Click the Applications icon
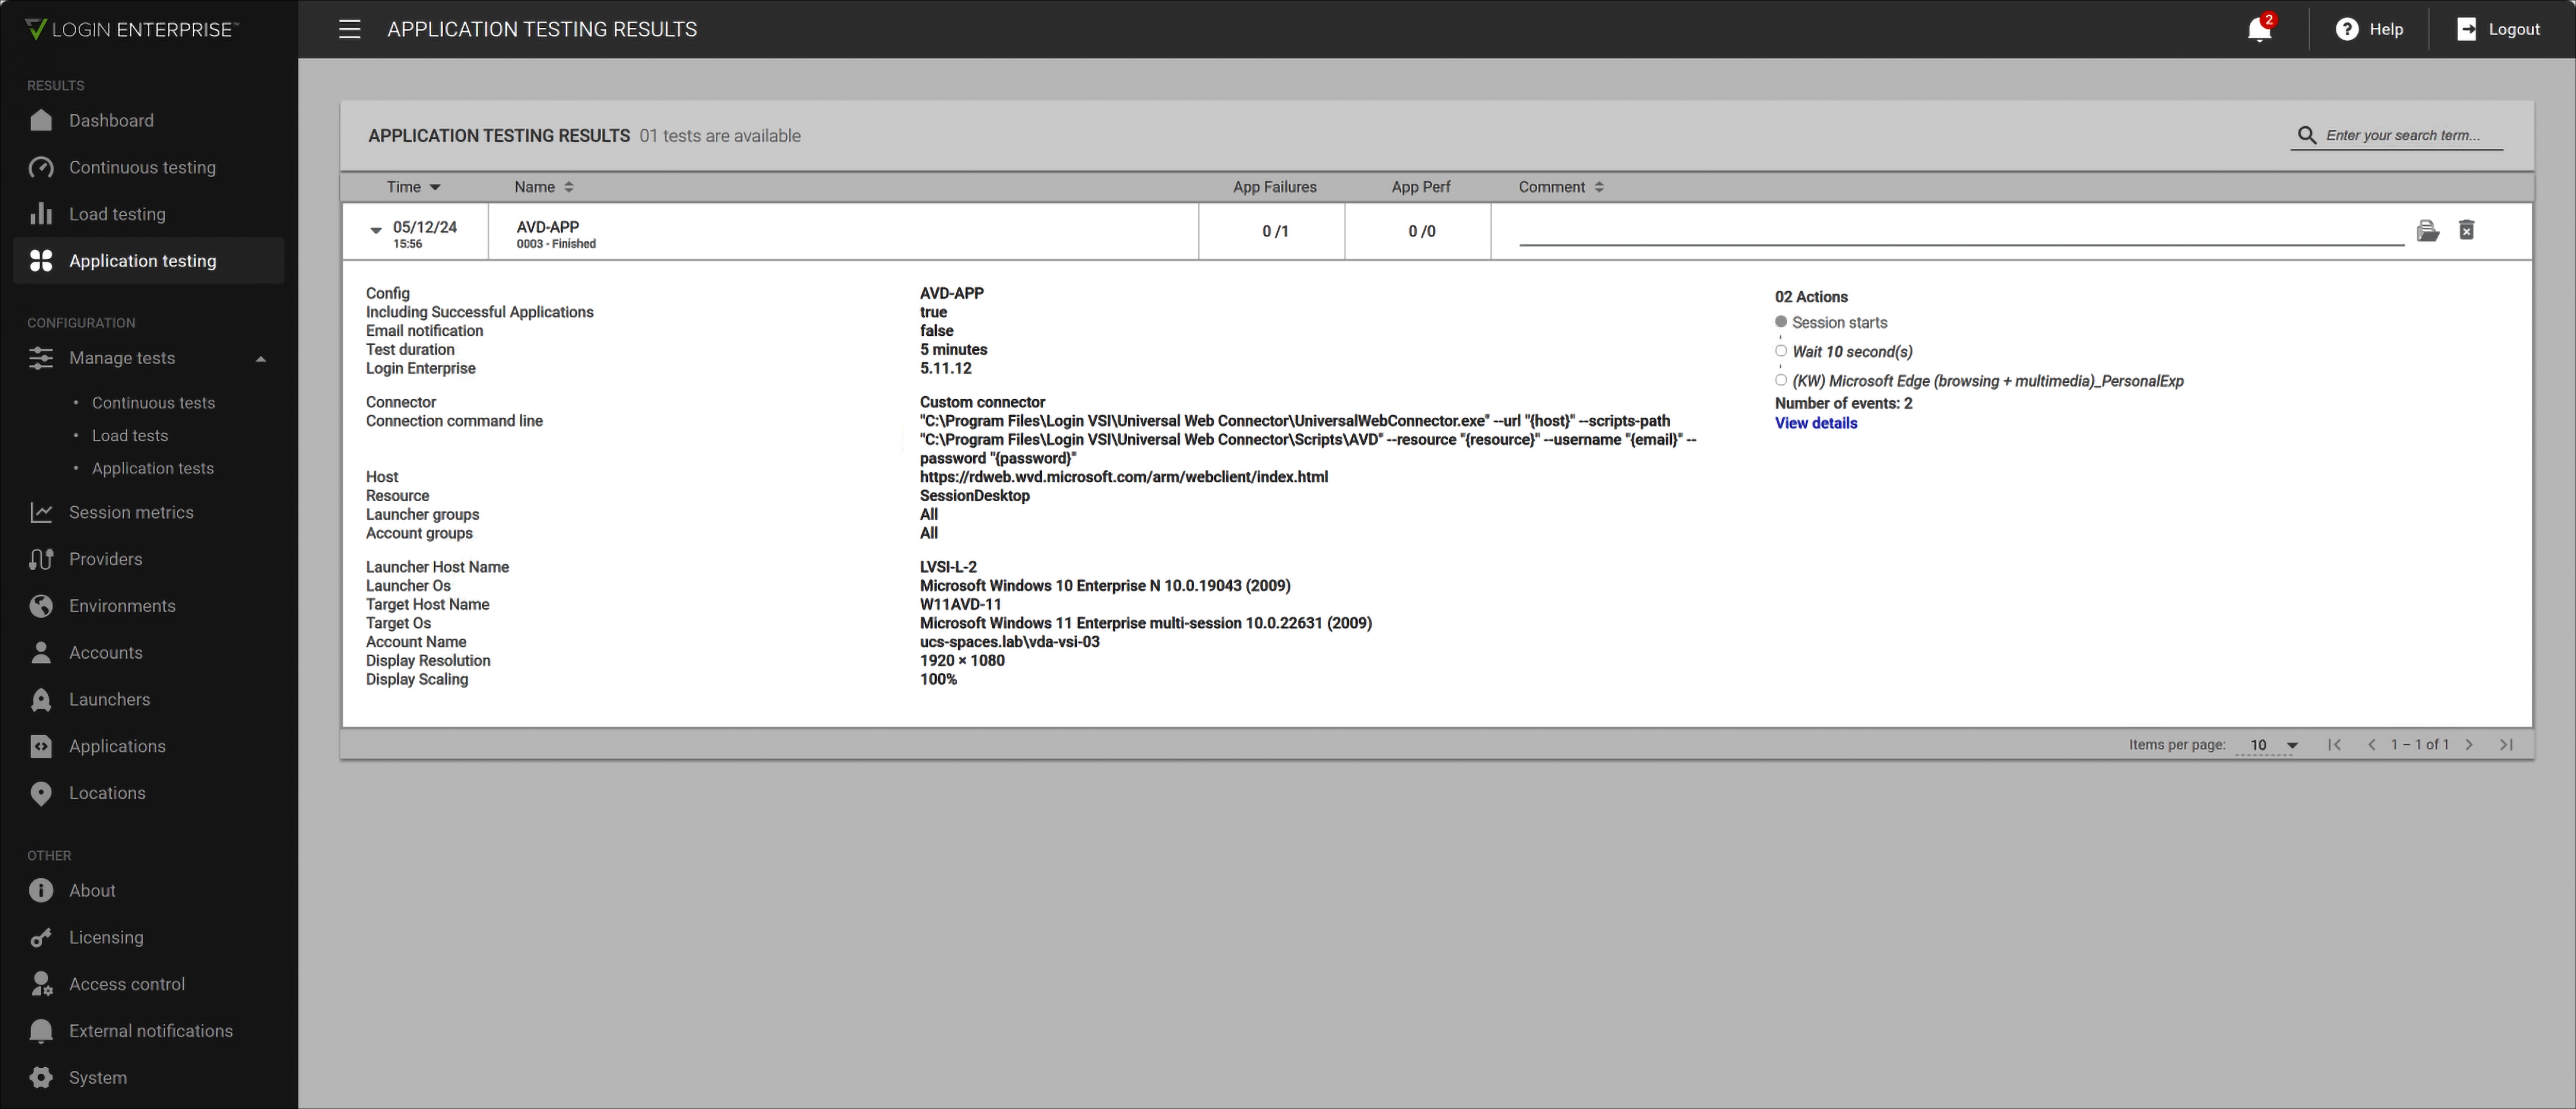 click(x=41, y=746)
